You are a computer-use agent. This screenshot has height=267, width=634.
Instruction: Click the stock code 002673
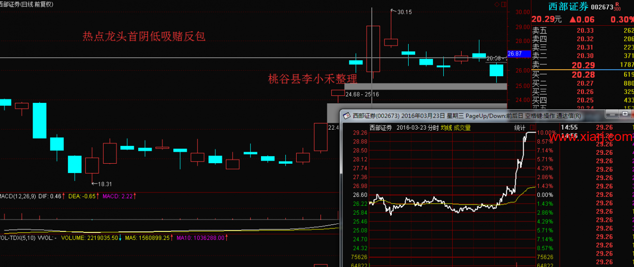[602, 7]
